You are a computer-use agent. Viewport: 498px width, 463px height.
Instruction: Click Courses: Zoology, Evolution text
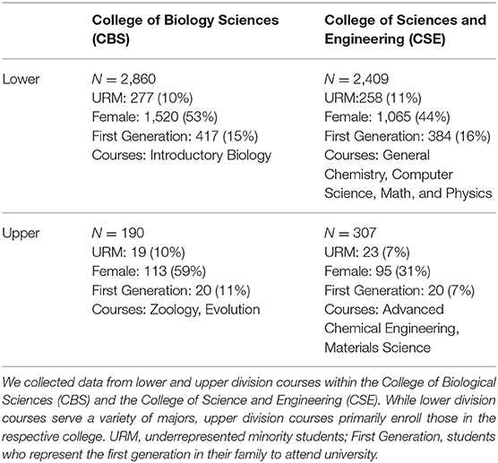pos(176,310)
